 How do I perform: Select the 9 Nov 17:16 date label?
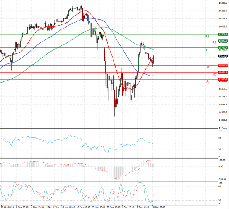[53, 207]
